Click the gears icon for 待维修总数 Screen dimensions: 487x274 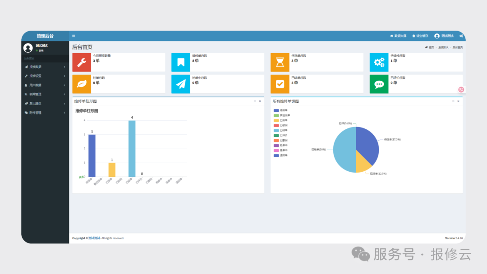[x=379, y=62]
